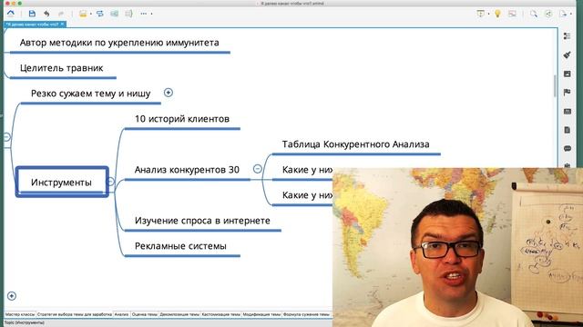This screenshot has width=583, height=327.
Task: Select the 'Таблица Конкурентного Анализа' topic
Action: pyautogui.click(x=356, y=144)
